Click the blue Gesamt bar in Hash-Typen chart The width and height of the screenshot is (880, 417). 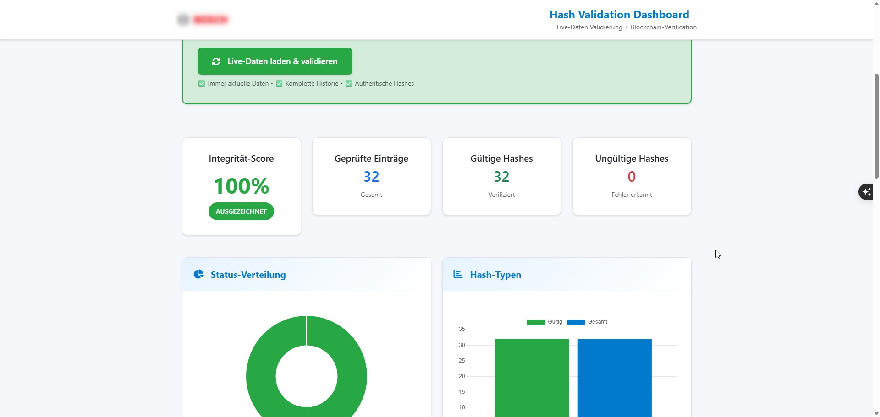(614, 375)
